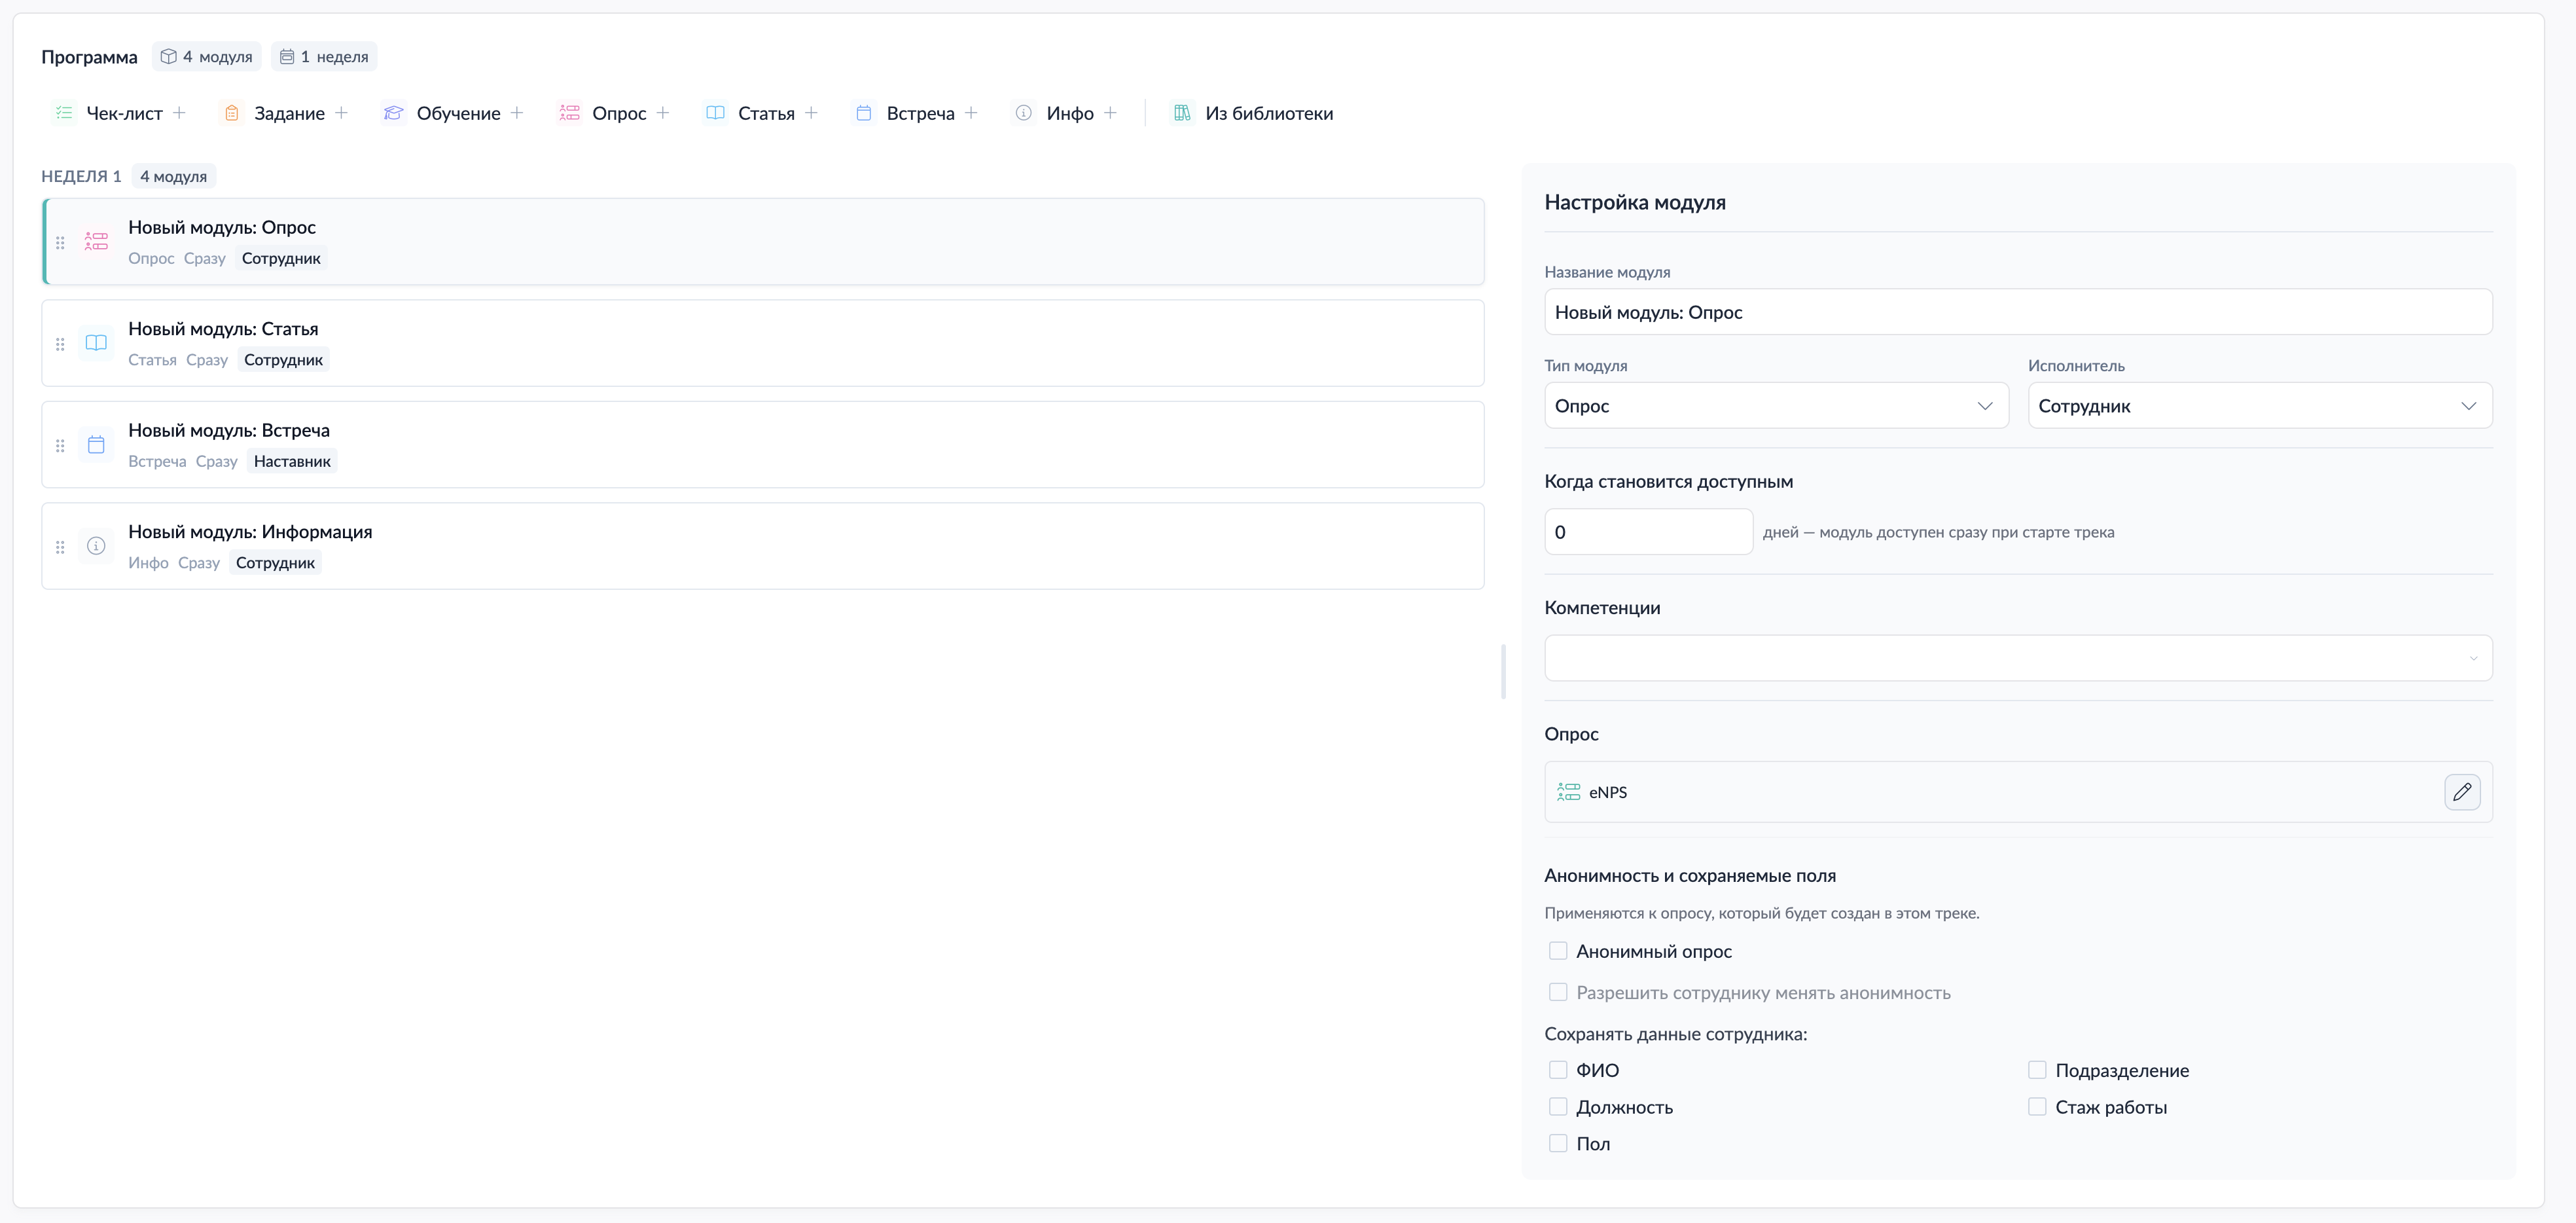The width and height of the screenshot is (2576, 1223).
Task: Grab drag handle of Информация module row
Action: tap(60, 547)
